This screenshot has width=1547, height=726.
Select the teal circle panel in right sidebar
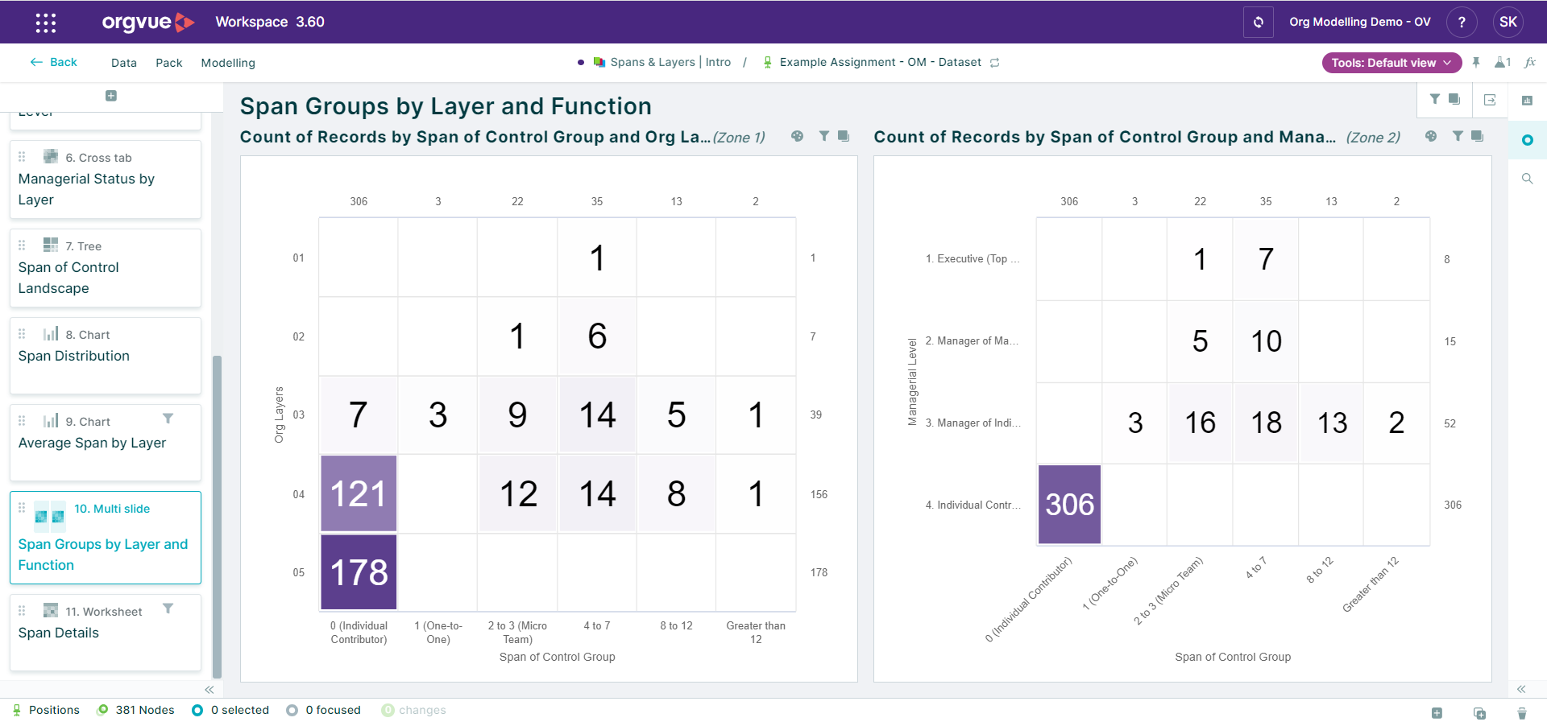[1527, 140]
